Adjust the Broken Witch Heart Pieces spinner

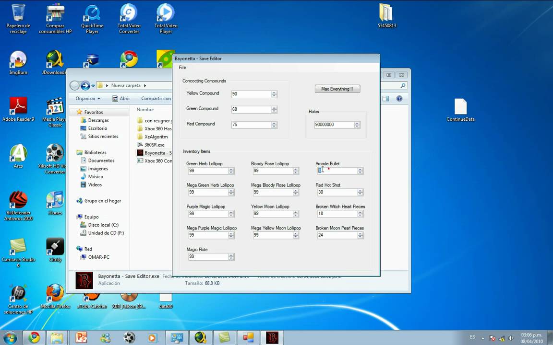pyautogui.click(x=360, y=214)
